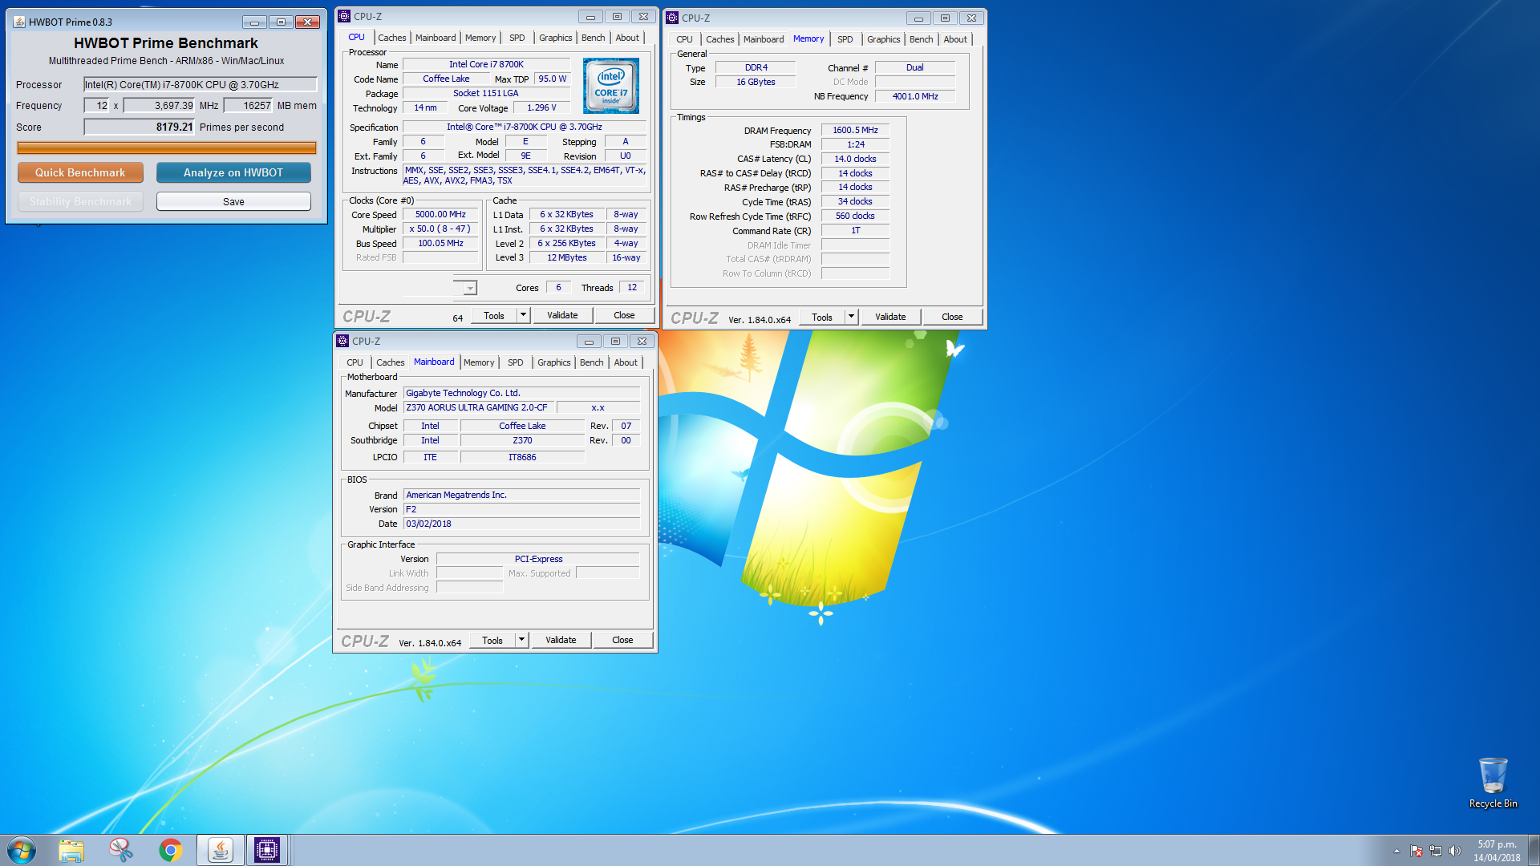Image resolution: width=1540 pixels, height=866 pixels.
Task: Launch the Snipping Tool taskbar icon
Action: (x=121, y=850)
